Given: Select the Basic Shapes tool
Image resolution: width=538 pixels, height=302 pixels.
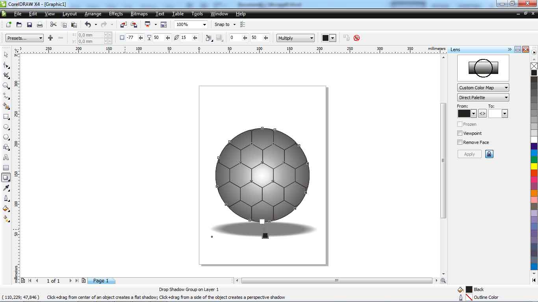Looking at the screenshot, I should 6,147.
